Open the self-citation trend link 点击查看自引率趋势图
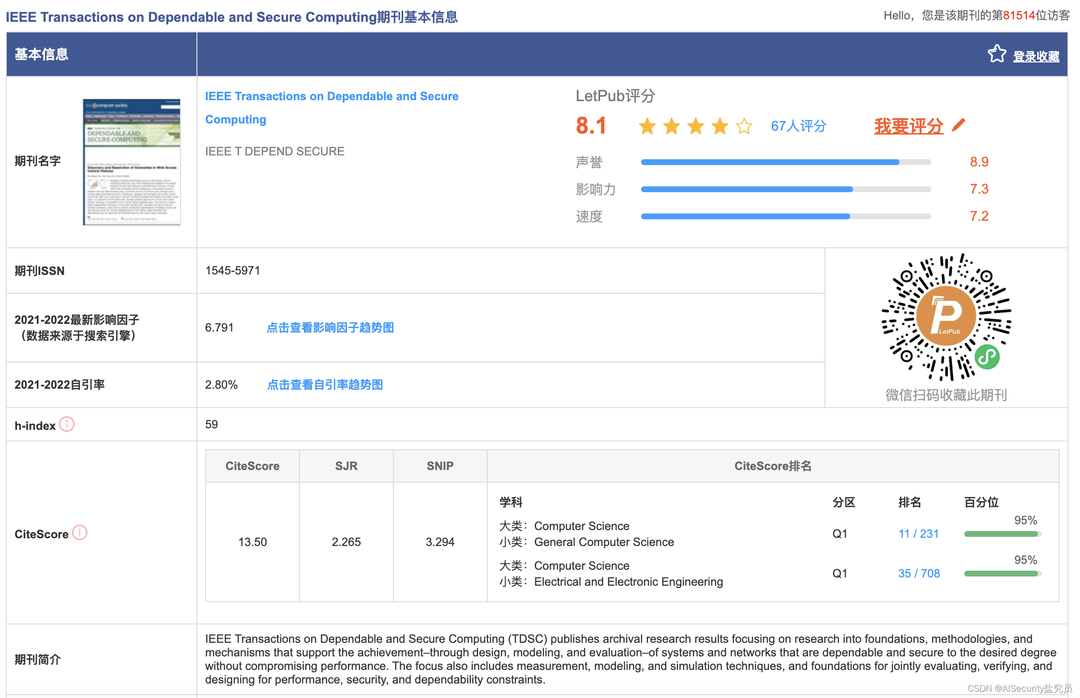Viewport: 1080px width, 698px height. 325,384
